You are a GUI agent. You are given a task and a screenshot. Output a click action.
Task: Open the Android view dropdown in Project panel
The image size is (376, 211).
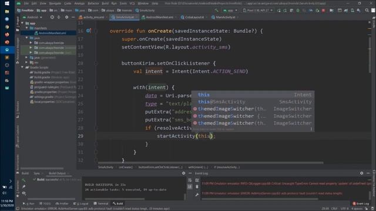coord(33,17)
